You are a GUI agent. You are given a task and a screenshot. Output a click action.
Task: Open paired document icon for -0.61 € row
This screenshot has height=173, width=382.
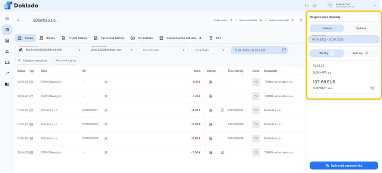(210, 82)
